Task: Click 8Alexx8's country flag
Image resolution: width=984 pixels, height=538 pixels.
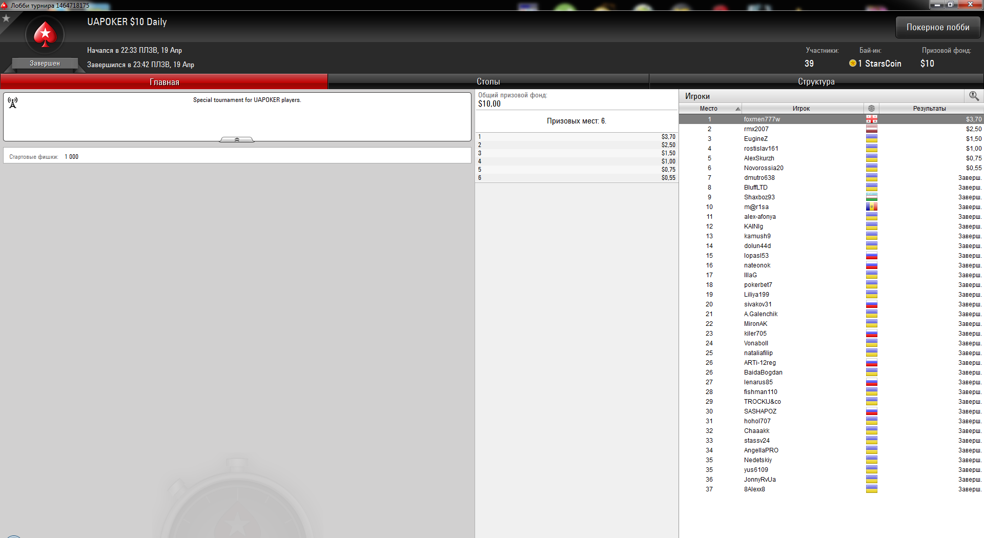Action: click(871, 489)
